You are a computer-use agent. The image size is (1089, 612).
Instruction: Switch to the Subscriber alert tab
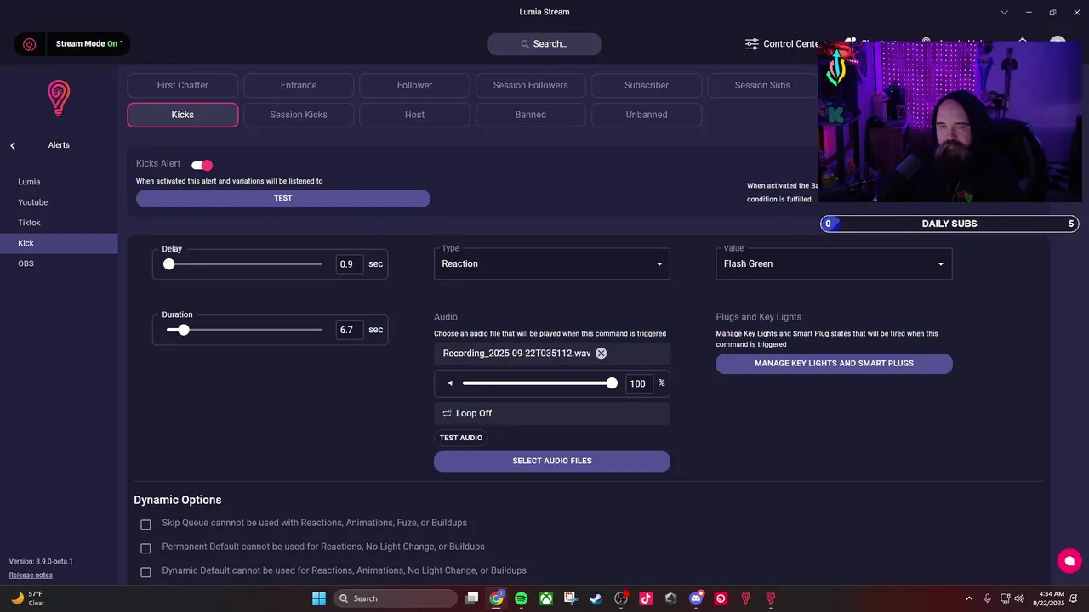647,85
